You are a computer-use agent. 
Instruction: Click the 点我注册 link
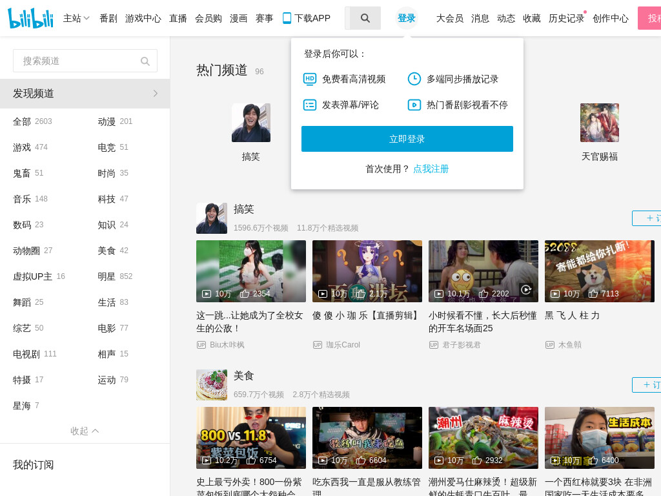coord(431,169)
